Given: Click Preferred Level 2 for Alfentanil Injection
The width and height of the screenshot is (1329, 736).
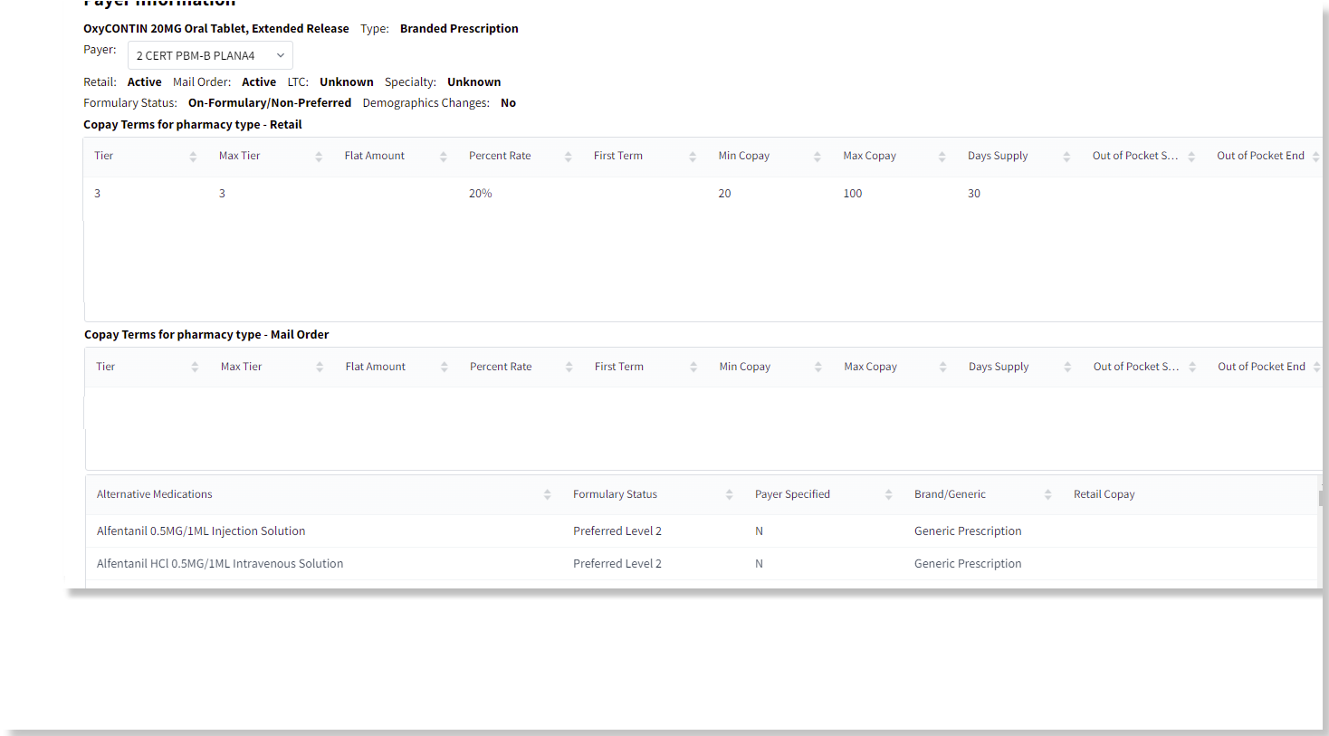Looking at the screenshot, I should [617, 531].
